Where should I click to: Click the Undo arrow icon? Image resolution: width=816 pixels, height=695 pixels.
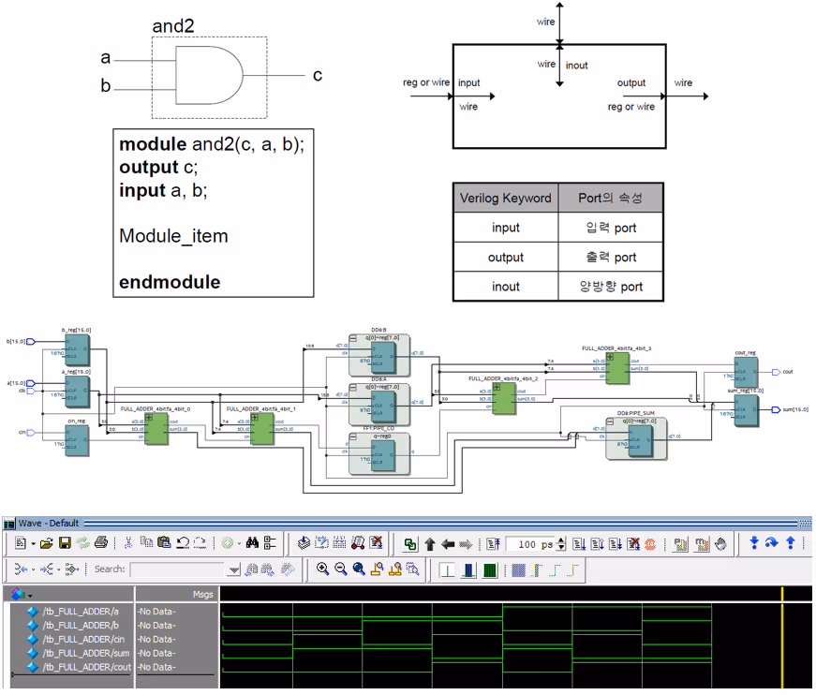[x=183, y=543]
